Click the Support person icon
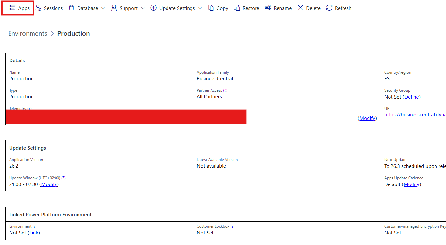The width and height of the screenshot is (446, 245). [x=114, y=8]
